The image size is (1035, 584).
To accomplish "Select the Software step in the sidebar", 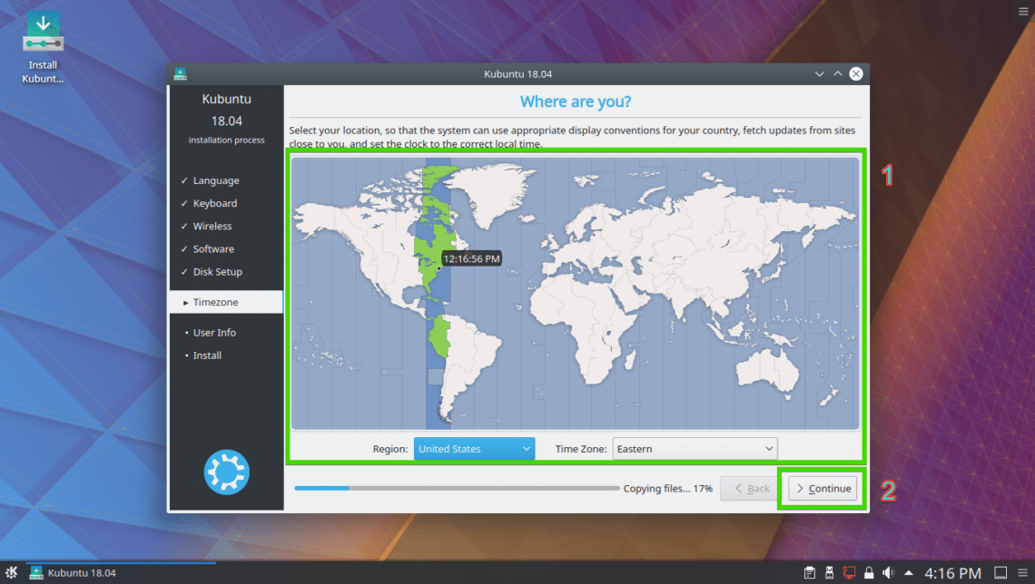I will point(213,249).
